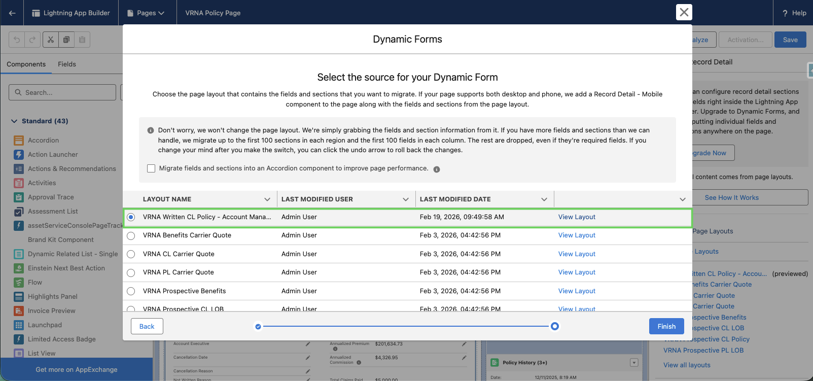Click Get more on AppExchange

pos(77,370)
